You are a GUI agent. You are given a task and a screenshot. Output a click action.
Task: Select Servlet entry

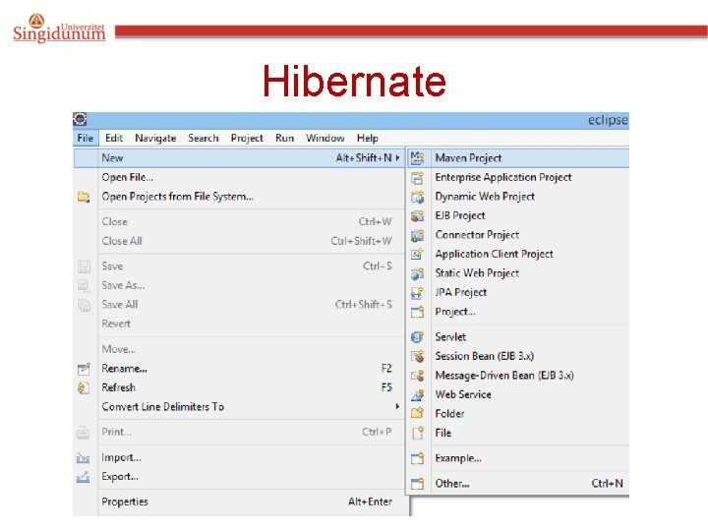point(518,337)
